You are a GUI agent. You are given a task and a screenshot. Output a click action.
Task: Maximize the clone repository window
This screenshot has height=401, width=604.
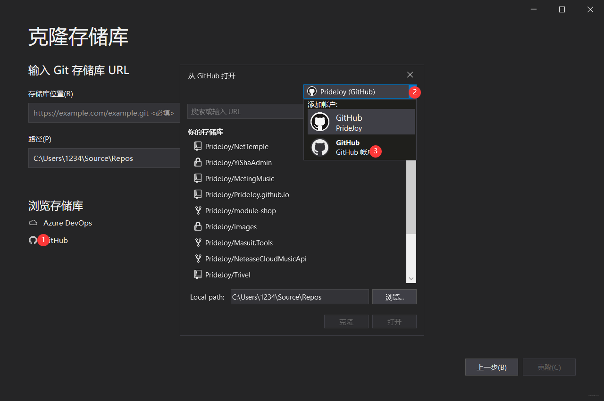coord(562,9)
